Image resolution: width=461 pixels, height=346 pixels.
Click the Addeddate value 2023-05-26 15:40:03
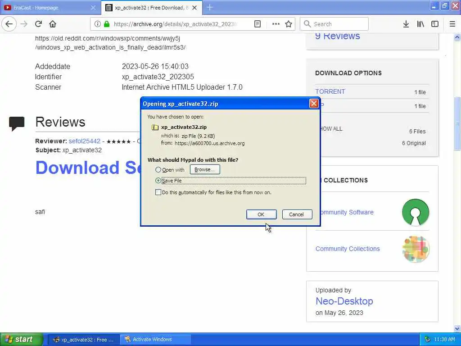155,67
